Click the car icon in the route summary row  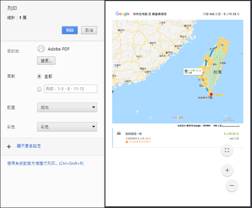119,133
